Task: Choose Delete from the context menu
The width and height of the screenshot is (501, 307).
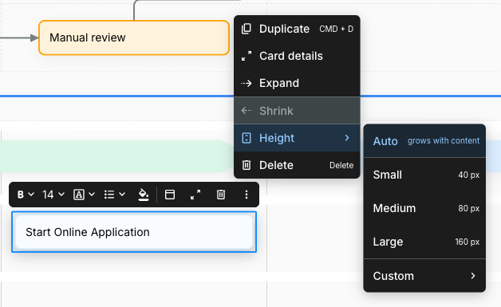Action: (x=297, y=165)
